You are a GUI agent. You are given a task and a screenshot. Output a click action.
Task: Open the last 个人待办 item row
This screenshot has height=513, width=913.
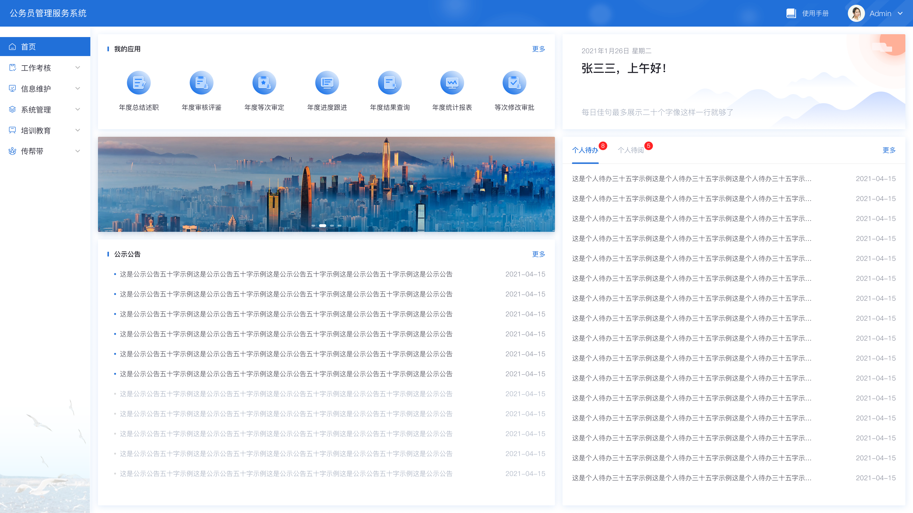click(734, 478)
